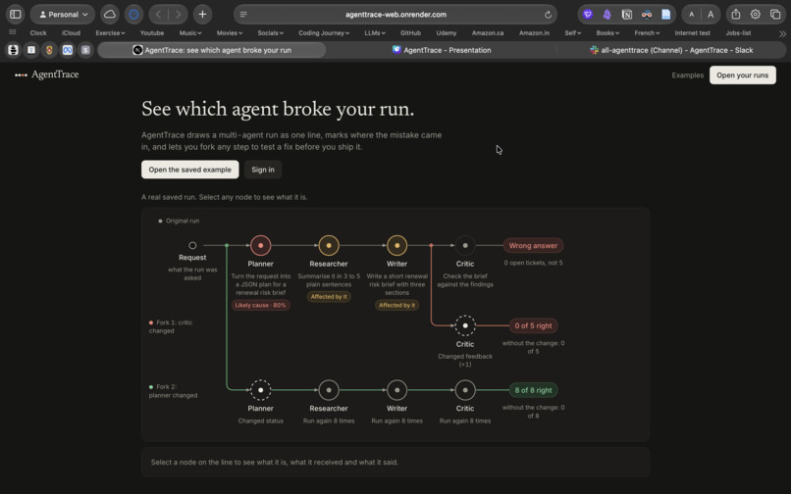Select the Critic node in original run

click(465, 245)
